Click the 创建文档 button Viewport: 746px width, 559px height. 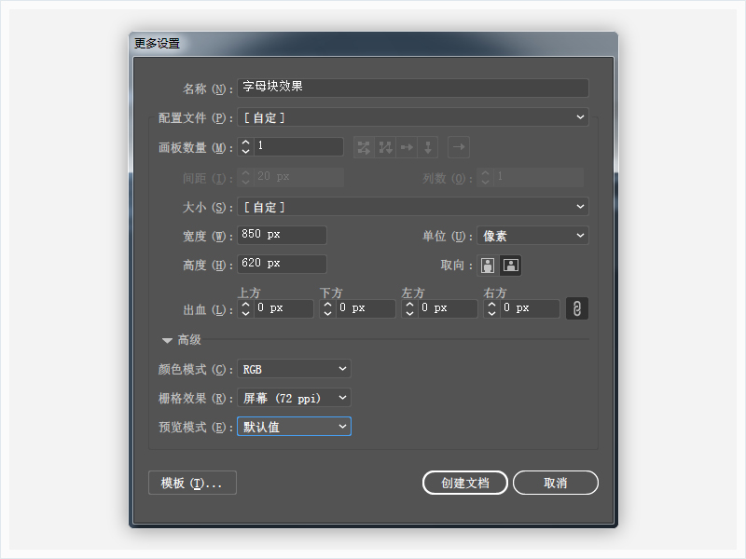coord(464,484)
